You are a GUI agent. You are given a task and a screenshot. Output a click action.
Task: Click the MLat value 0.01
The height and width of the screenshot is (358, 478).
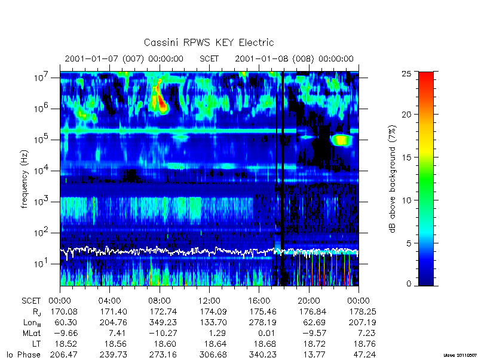pos(266,333)
